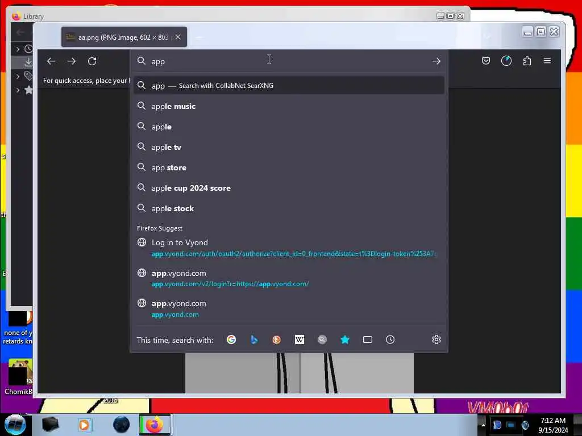Go back with the Firefox back arrow
This screenshot has height=436, width=582.
pos(51,61)
